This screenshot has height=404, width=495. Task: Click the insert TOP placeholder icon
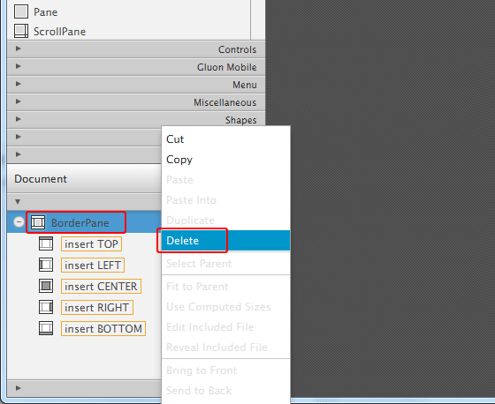click(46, 244)
